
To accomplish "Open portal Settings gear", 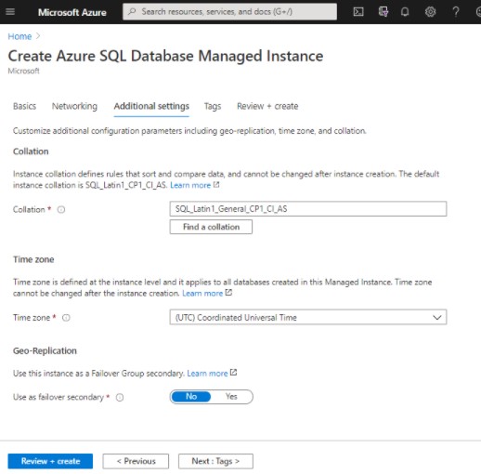I will pyautogui.click(x=430, y=12).
